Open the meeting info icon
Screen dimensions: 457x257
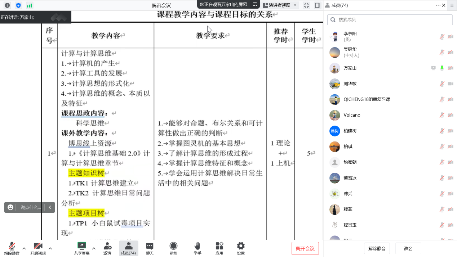[7, 5]
